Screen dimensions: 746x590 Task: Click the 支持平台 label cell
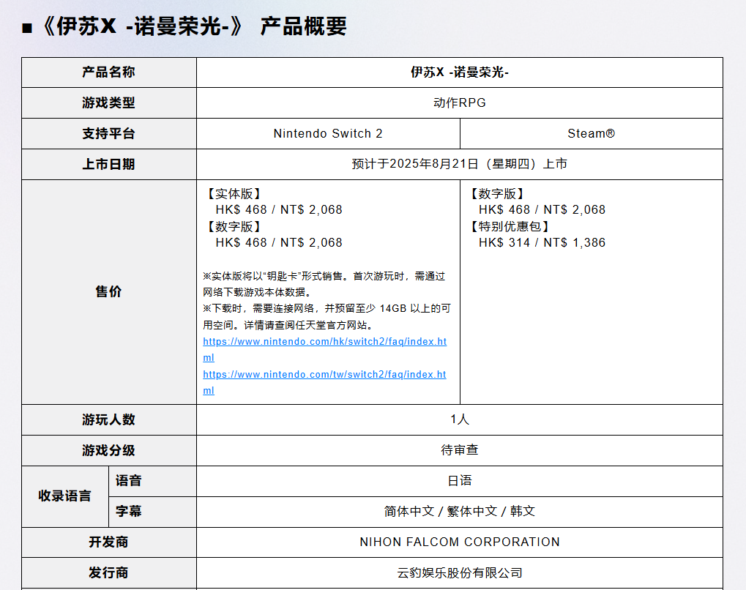click(109, 134)
